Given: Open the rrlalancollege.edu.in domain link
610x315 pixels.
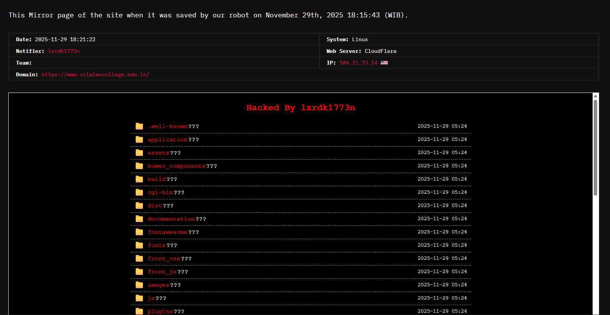Looking at the screenshot, I should point(95,74).
